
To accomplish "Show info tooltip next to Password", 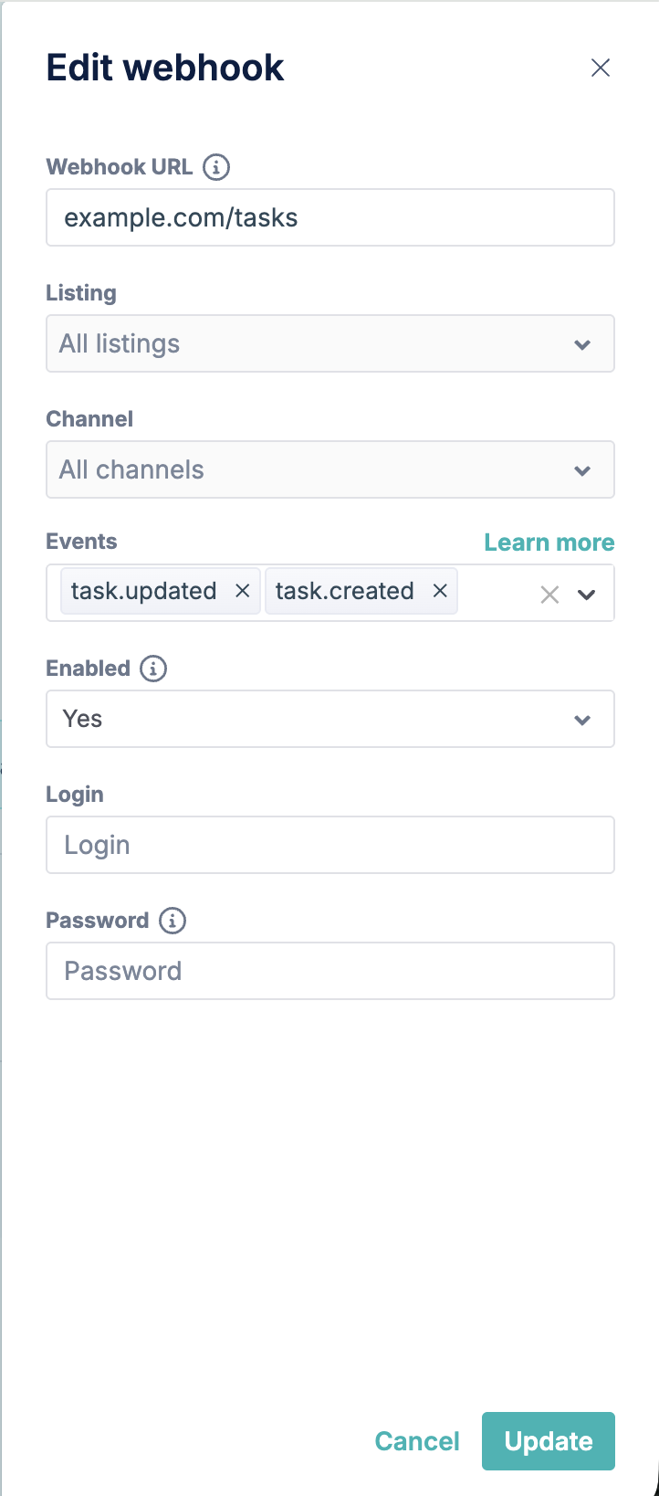I will pos(173,921).
